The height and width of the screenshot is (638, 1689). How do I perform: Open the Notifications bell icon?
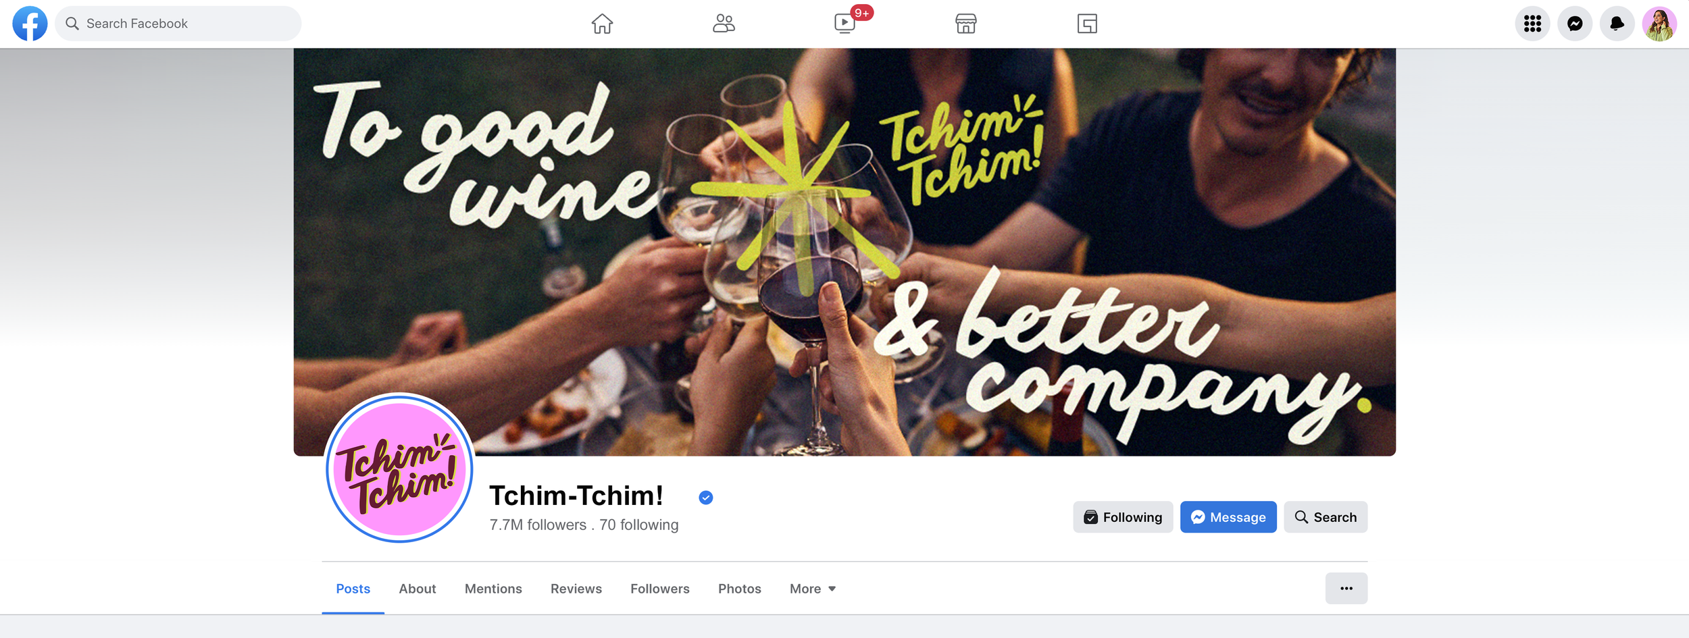pyautogui.click(x=1617, y=24)
